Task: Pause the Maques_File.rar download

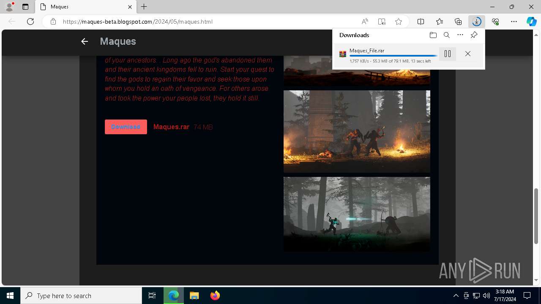Action: tap(448, 54)
